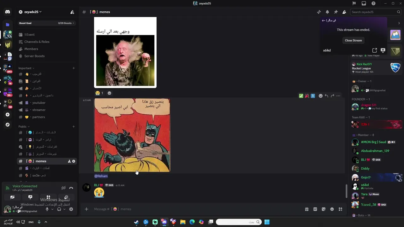Select the youtuber channel
Screen dimensions: 404x227
(x=47, y=103)
